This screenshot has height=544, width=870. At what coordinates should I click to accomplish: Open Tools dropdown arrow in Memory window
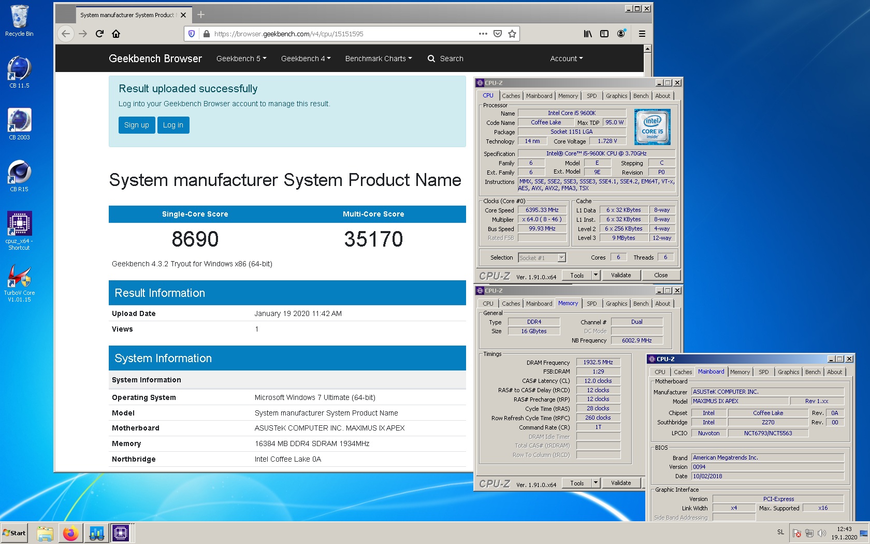[596, 483]
